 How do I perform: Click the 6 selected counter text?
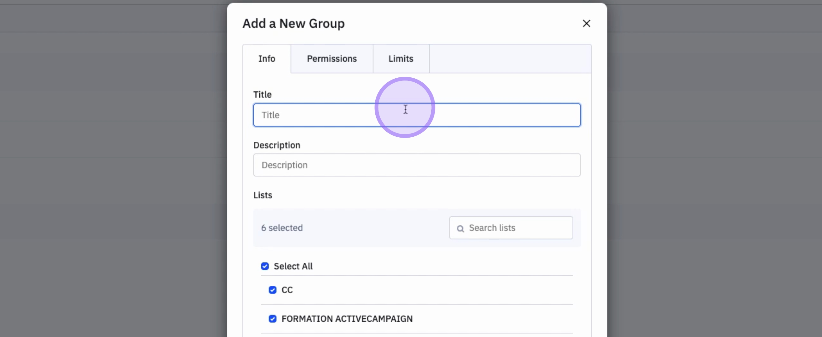(282, 228)
